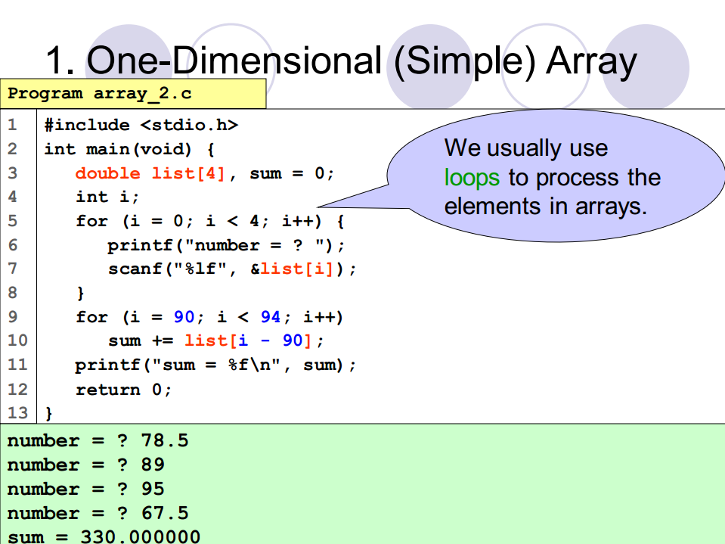Click line number 1
The height and width of the screenshot is (544, 725).
pyautogui.click(x=13, y=125)
